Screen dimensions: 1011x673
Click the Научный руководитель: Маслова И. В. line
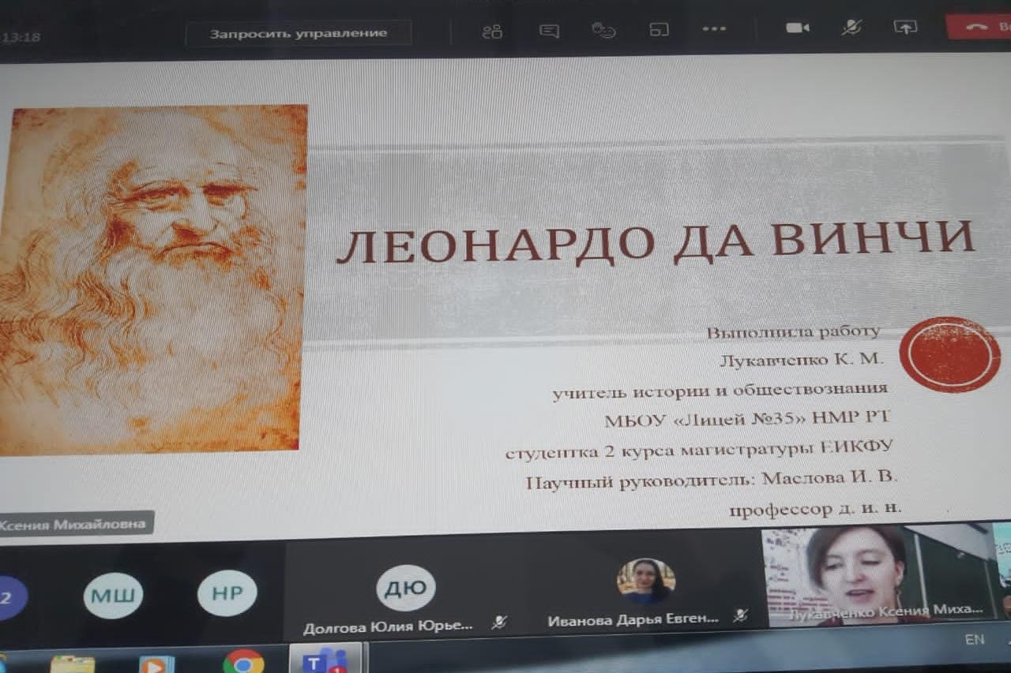coord(712,480)
